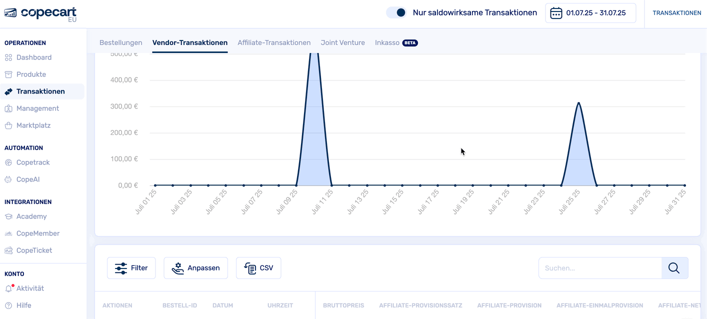Open the Filter options
This screenshot has height=319, width=707.
[x=131, y=268]
